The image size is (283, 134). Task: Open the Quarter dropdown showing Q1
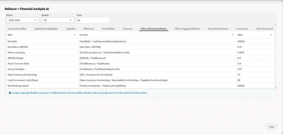(x=58, y=20)
